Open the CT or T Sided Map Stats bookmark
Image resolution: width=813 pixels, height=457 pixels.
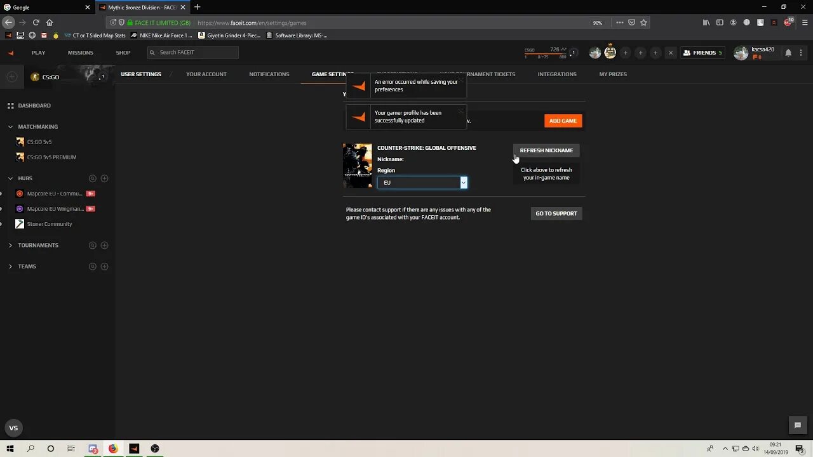pyautogui.click(x=95, y=36)
